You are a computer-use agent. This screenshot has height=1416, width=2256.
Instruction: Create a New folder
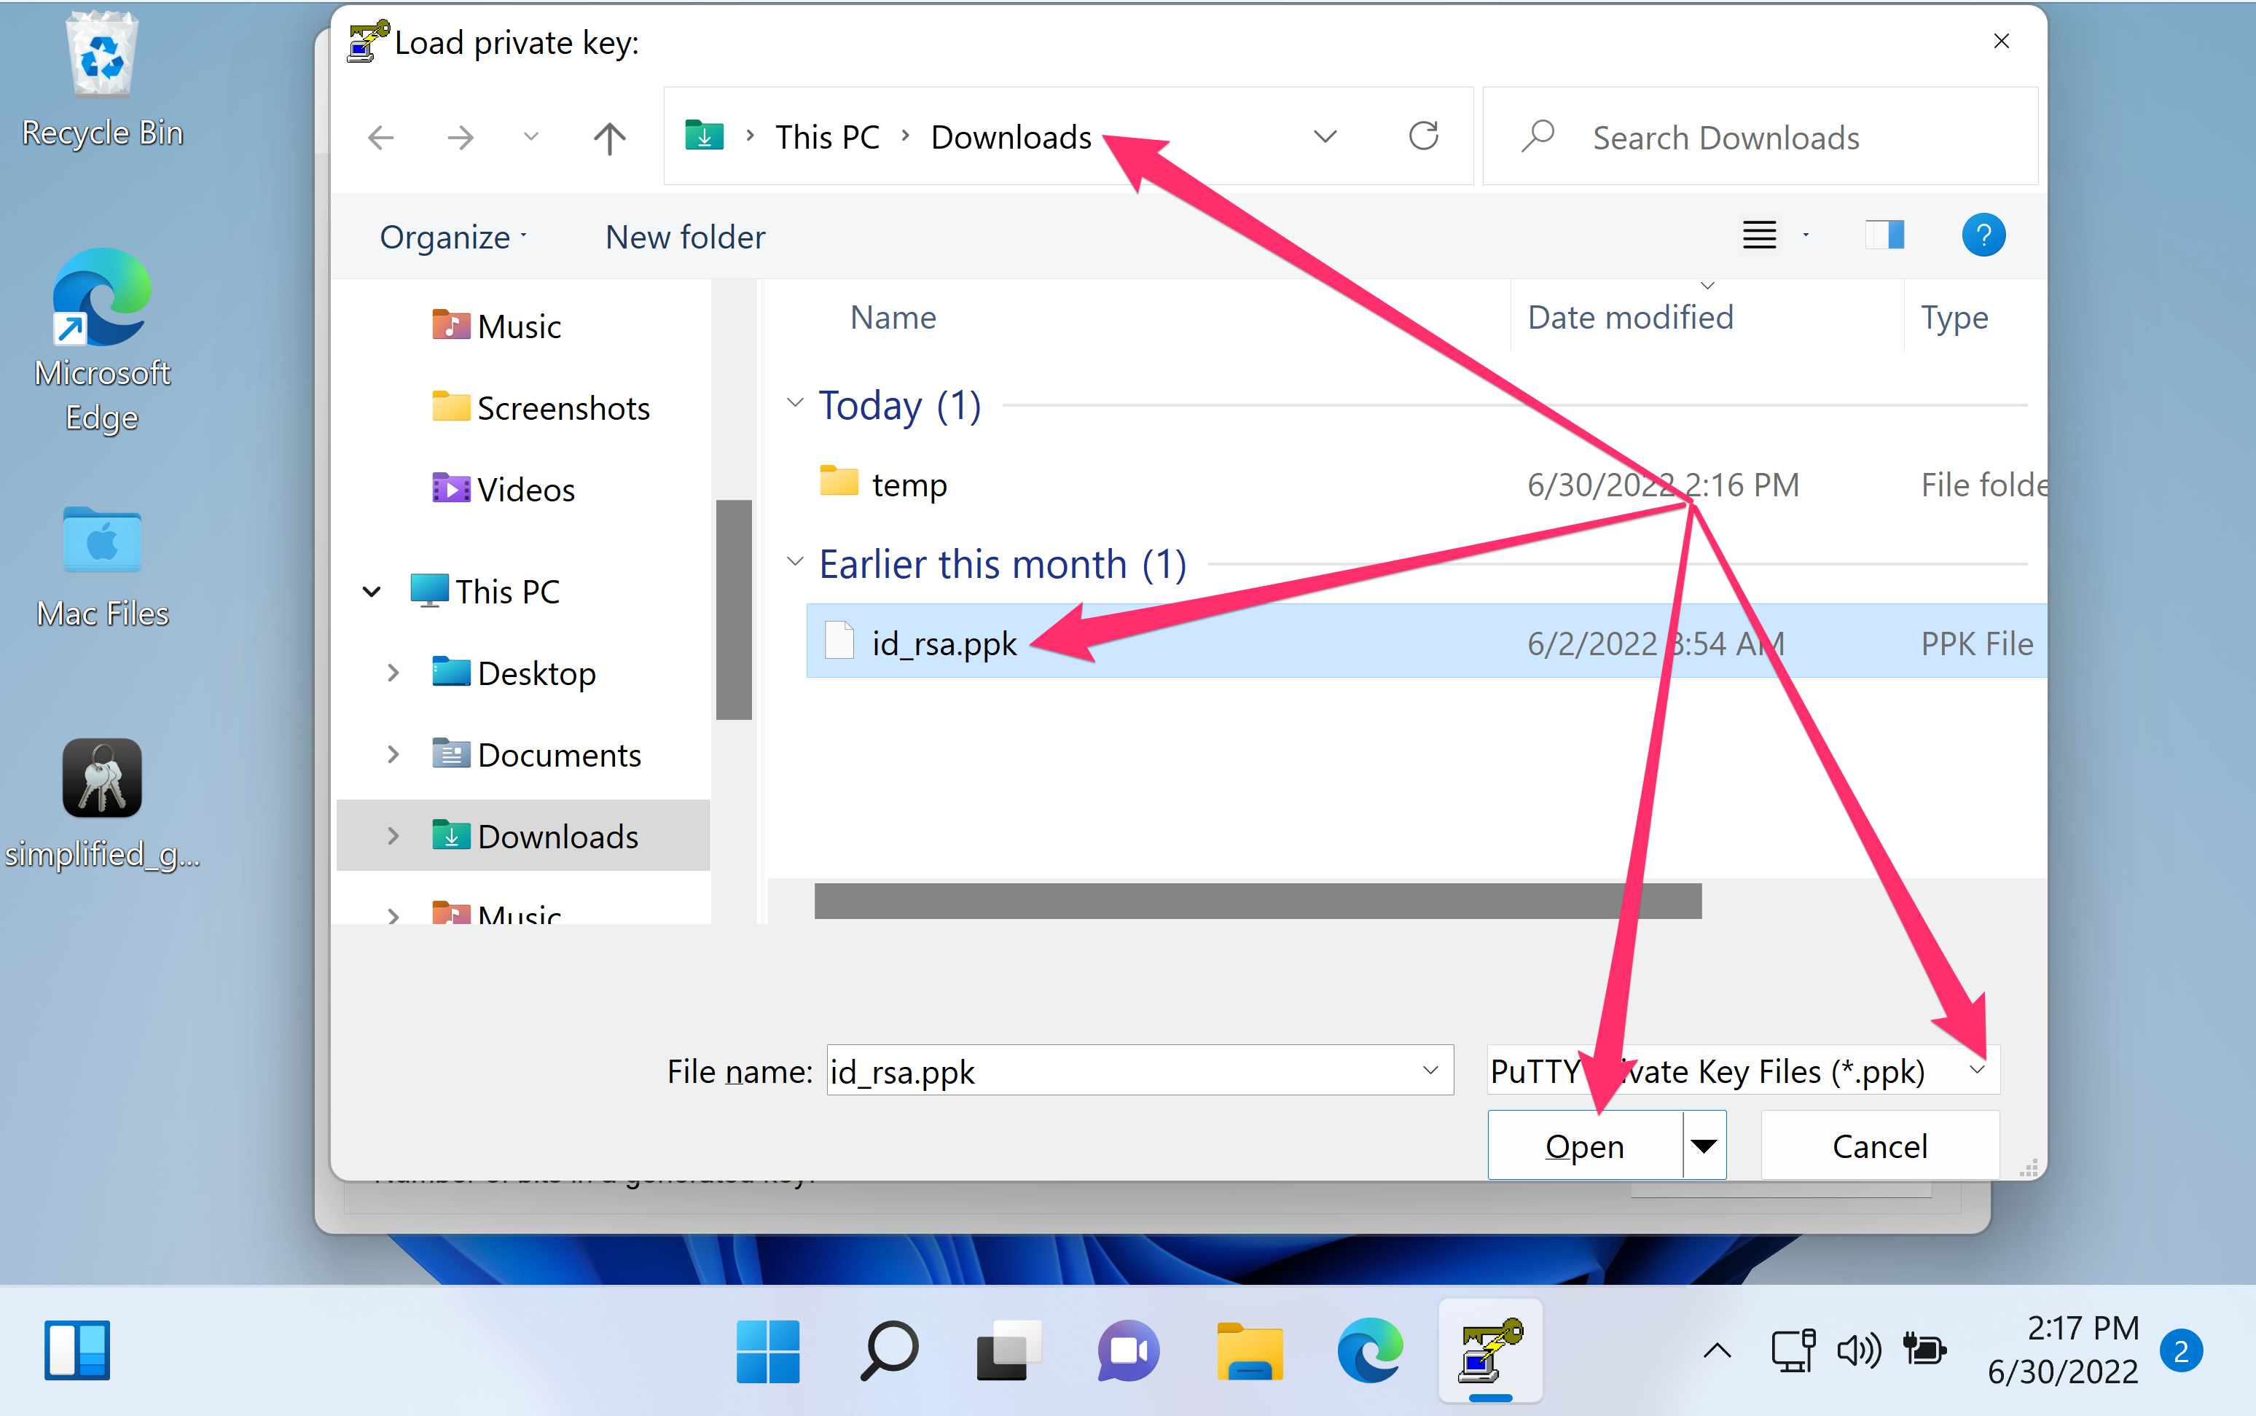point(685,237)
